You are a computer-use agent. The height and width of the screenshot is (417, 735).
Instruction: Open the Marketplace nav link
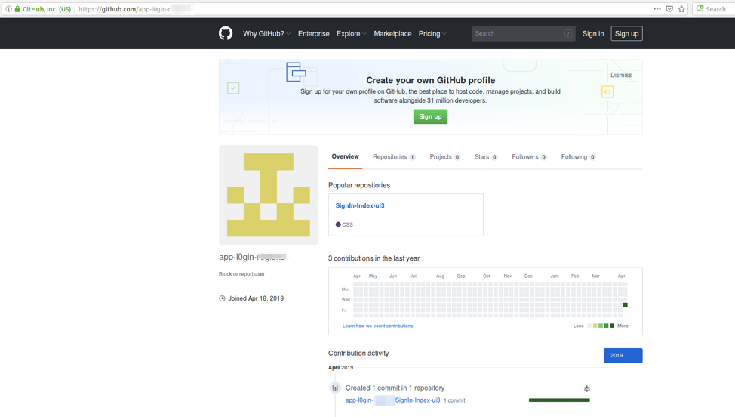pyautogui.click(x=393, y=34)
